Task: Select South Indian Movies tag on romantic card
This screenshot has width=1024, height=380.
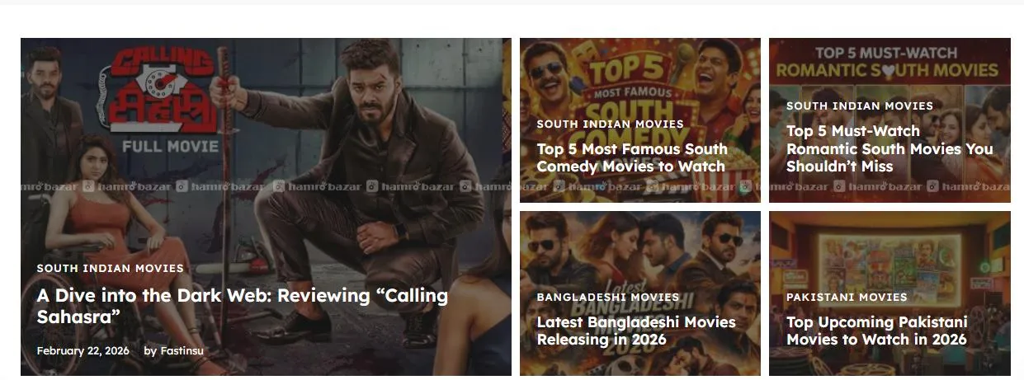Action: (x=859, y=106)
